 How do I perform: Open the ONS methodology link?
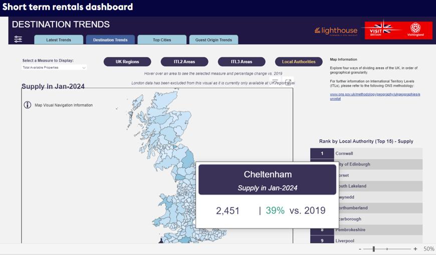click(375, 96)
